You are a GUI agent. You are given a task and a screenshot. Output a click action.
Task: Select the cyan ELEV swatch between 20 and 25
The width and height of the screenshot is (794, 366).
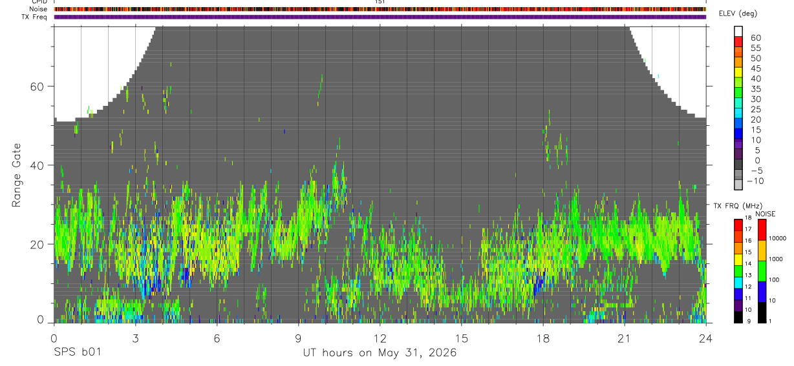click(738, 114)
